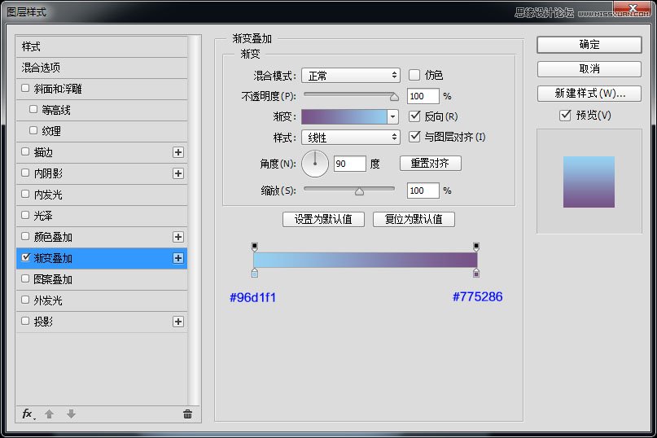This screenshot has width=657, height=438.
Task: Toggle the 仿色 dither checkbox
Action: [414, 75]
